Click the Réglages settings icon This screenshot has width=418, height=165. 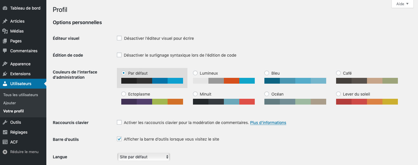[x=5, y=132]
